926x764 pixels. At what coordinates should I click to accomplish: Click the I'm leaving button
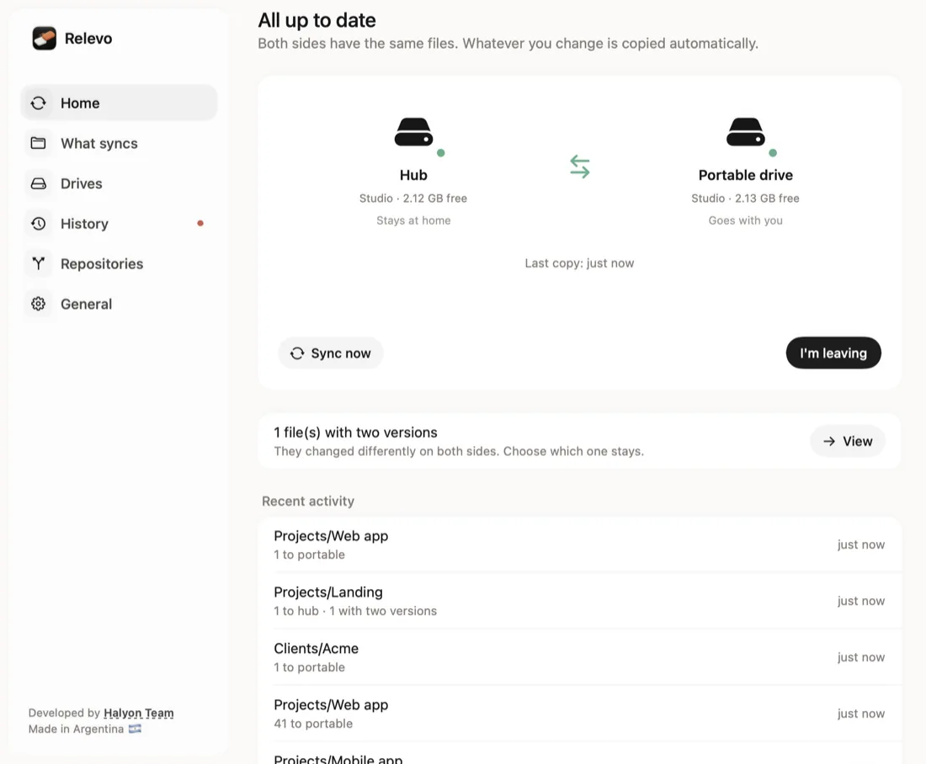[833, 353]
